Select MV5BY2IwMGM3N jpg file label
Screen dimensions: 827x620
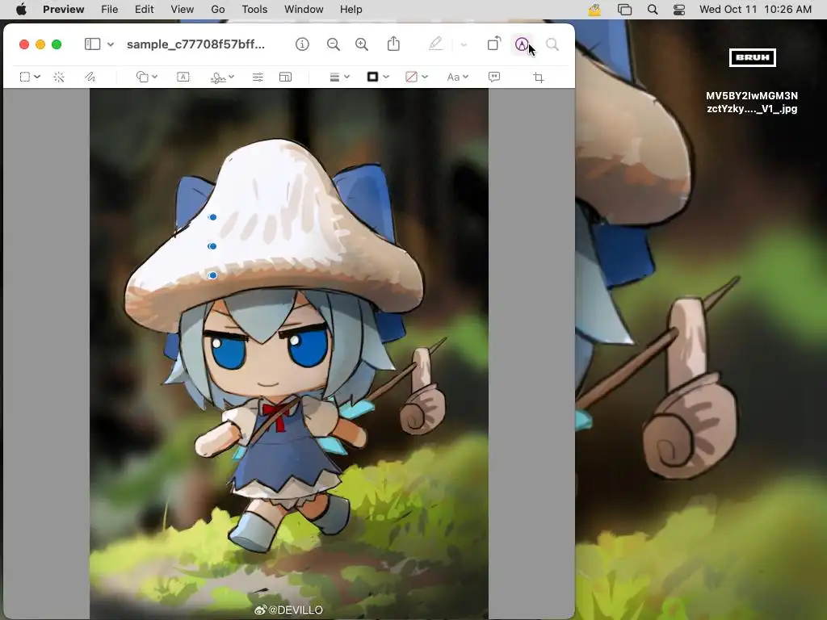point(752,103)
